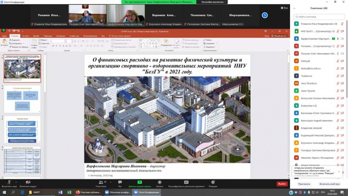
Task: Open the Reactions icon in Zoom toolbar
Action: 213,182
